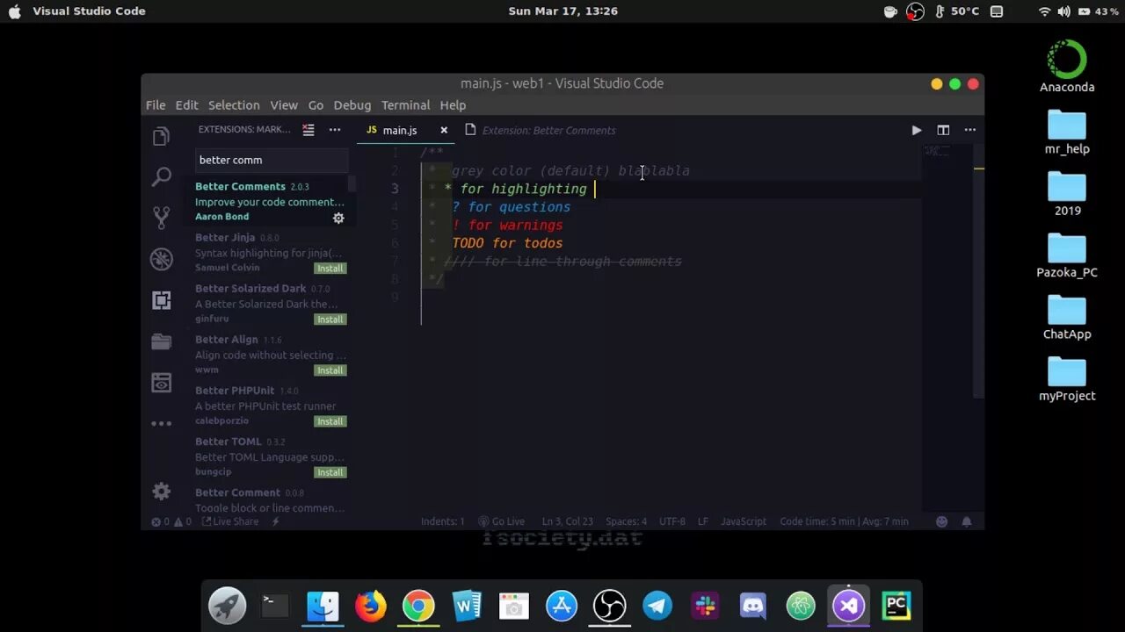Open the View menu
This screenshot has height=632, width=1125.
(284, 104)
